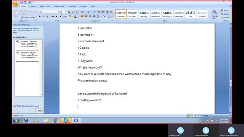Open the font size dropdown
Image resolution: width=244 pixels, height=137 pixels.
point(66,12)
